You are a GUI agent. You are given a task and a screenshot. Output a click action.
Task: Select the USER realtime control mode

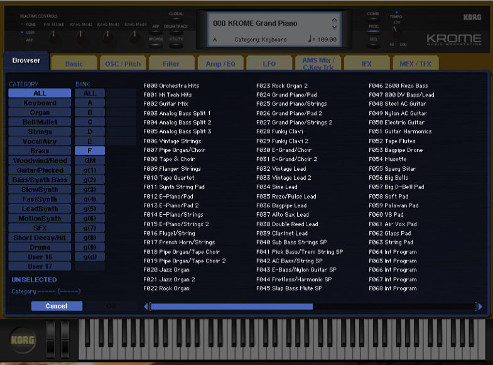point(28,33)
